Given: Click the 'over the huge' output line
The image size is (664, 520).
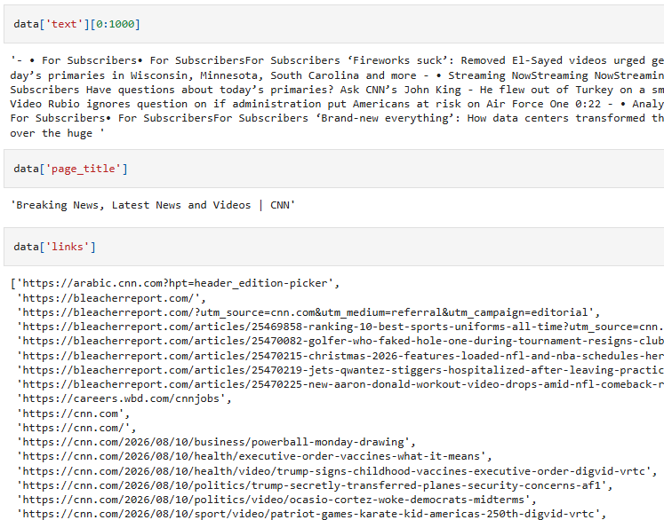Looking at the screenshot, I should [57, 133].
